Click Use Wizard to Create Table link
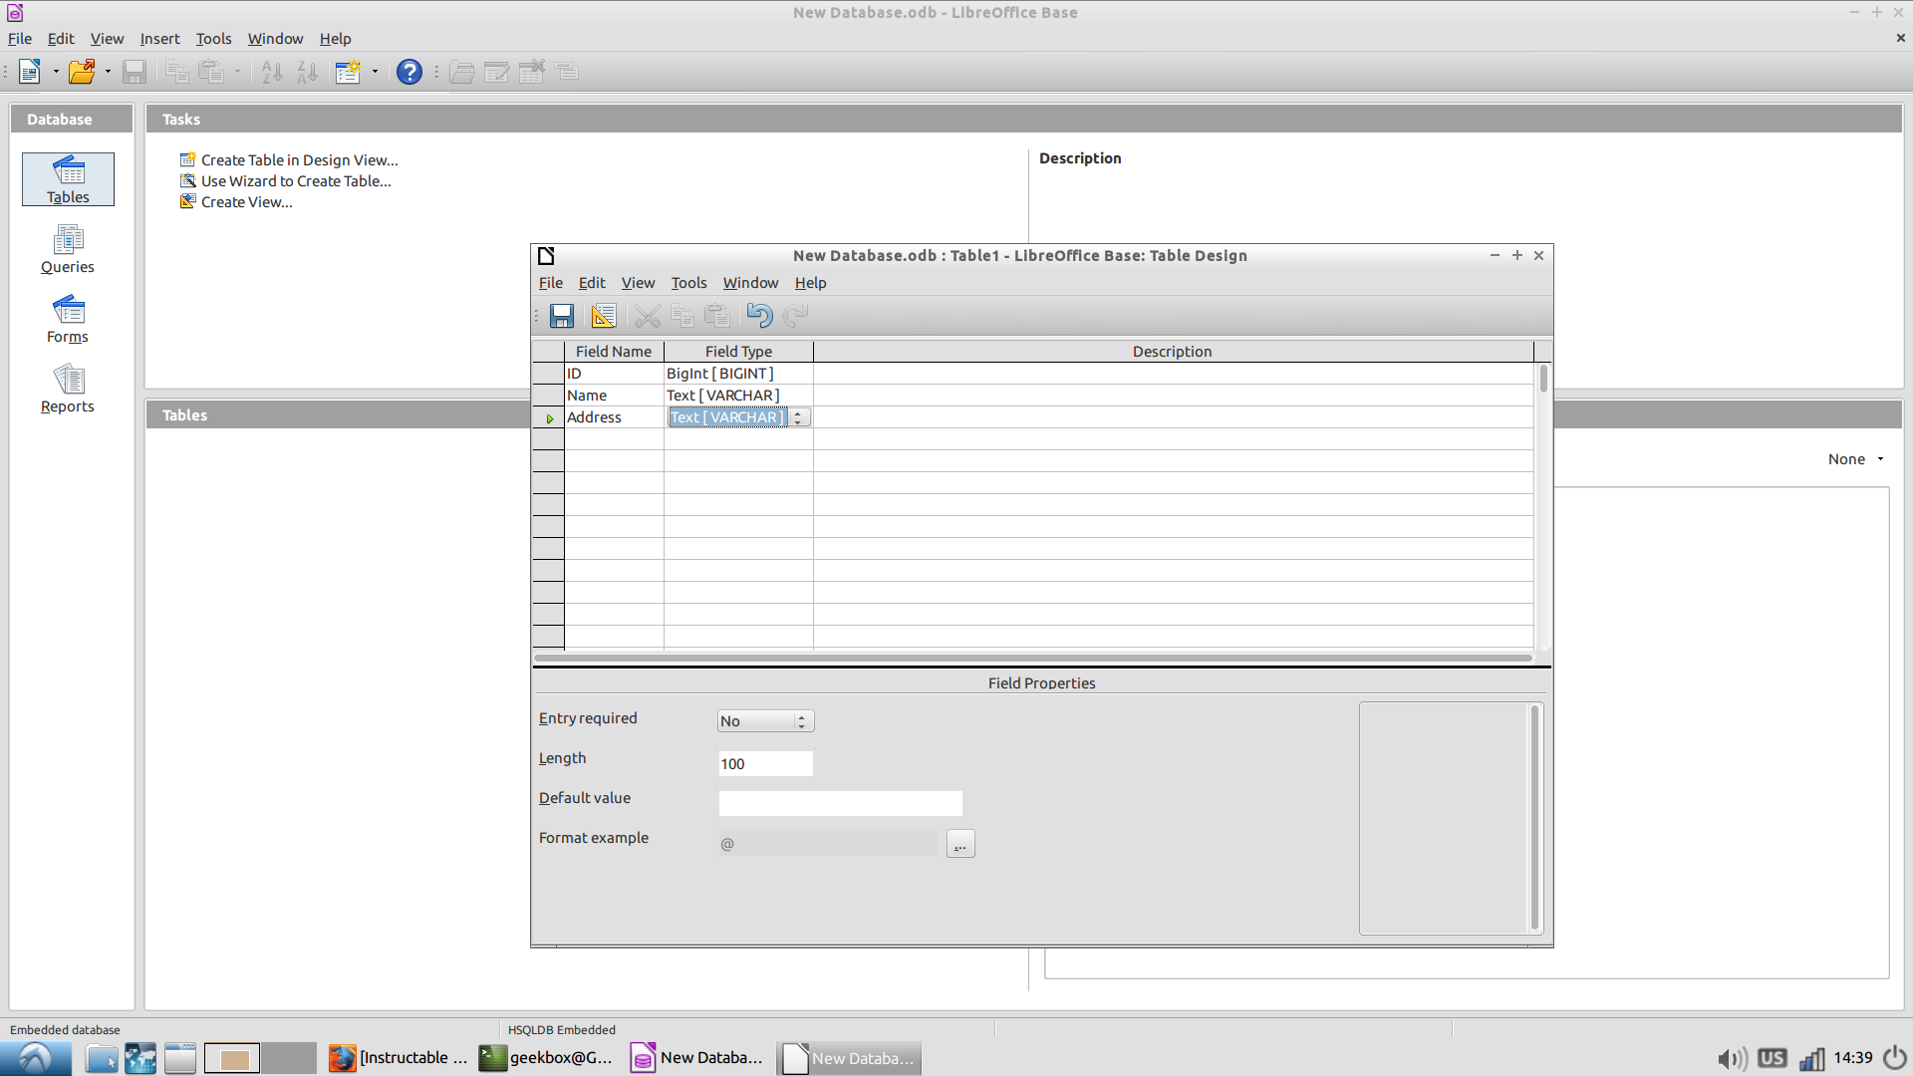 click(296, 181)
